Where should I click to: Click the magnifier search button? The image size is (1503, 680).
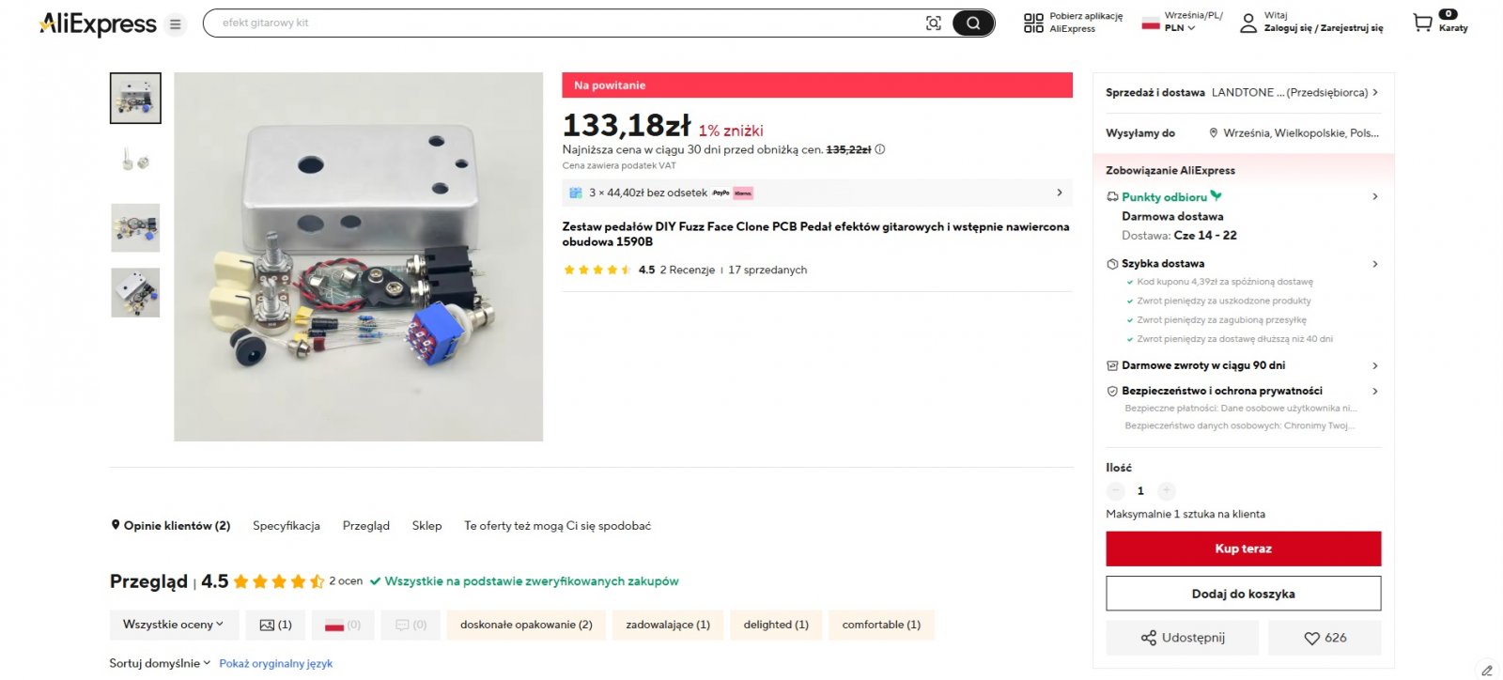tap(973, 23)
